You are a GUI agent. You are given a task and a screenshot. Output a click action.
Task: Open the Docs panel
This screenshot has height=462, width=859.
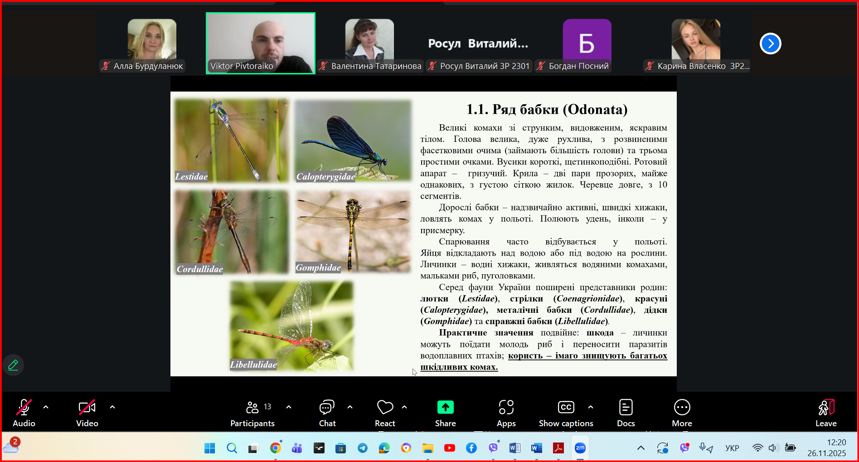coord(626,413)
